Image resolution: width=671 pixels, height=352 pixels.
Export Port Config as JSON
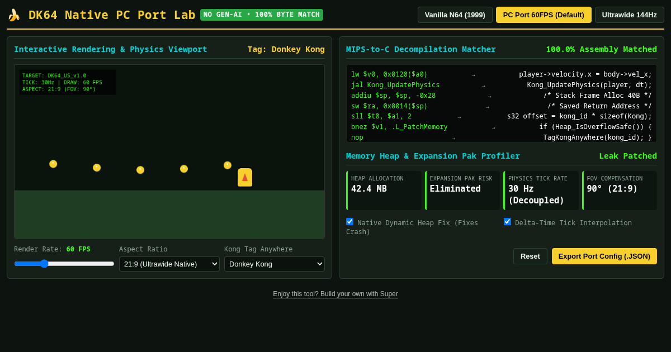point(604,256)
